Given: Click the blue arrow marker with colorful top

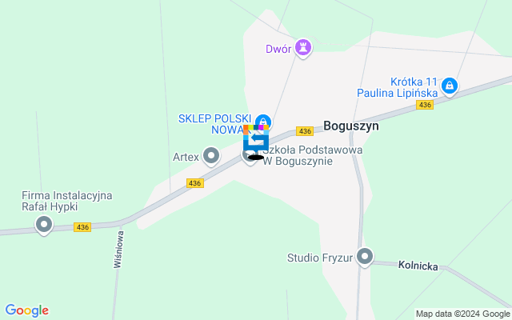Looking at the screenshot, I should (x=256, y=138).
